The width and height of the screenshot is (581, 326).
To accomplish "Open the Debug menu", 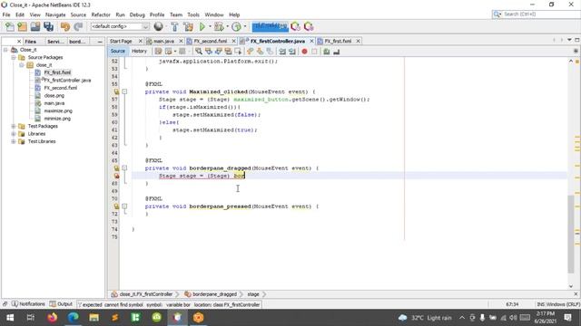I will click(x=137, y=14).
